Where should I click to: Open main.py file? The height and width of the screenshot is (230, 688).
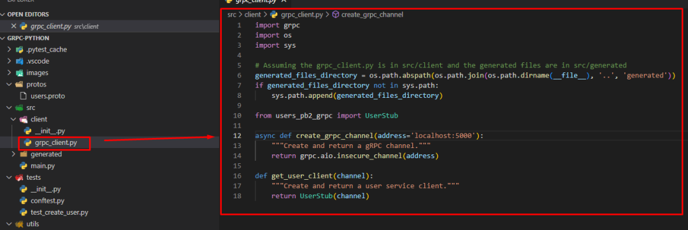[43, 166]
